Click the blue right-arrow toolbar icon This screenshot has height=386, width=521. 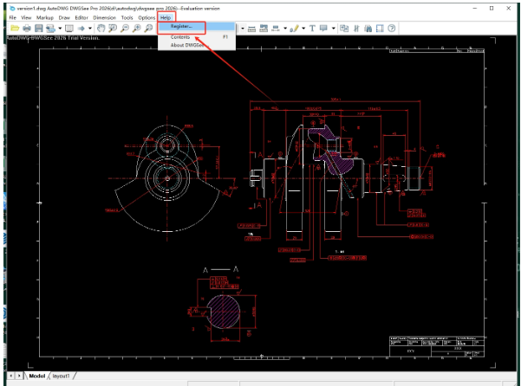(81, 29)
